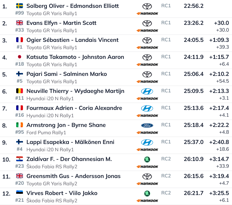This screenshot has width=232, height=205.
Task: Click the Paraguayan flag beside Zaldívar
Action: (x=19, y=159)
